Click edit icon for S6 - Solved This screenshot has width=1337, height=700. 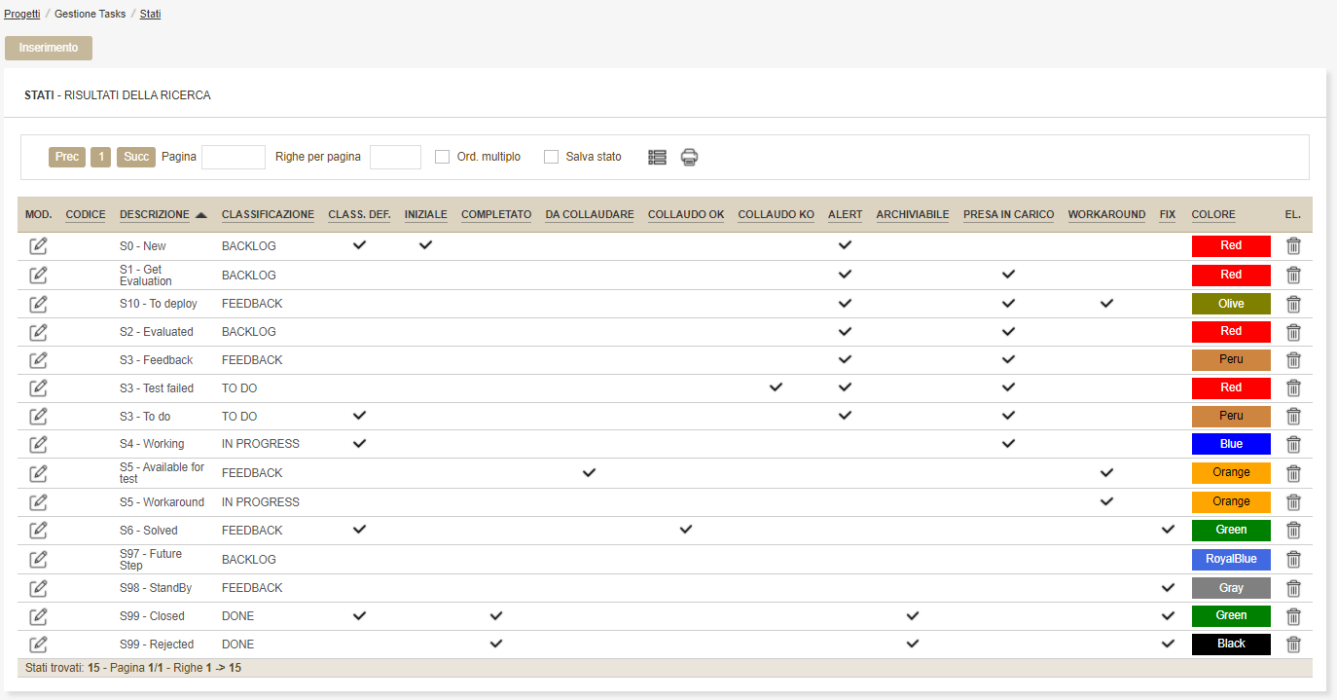pyautogui.click(x=38, y=530)
